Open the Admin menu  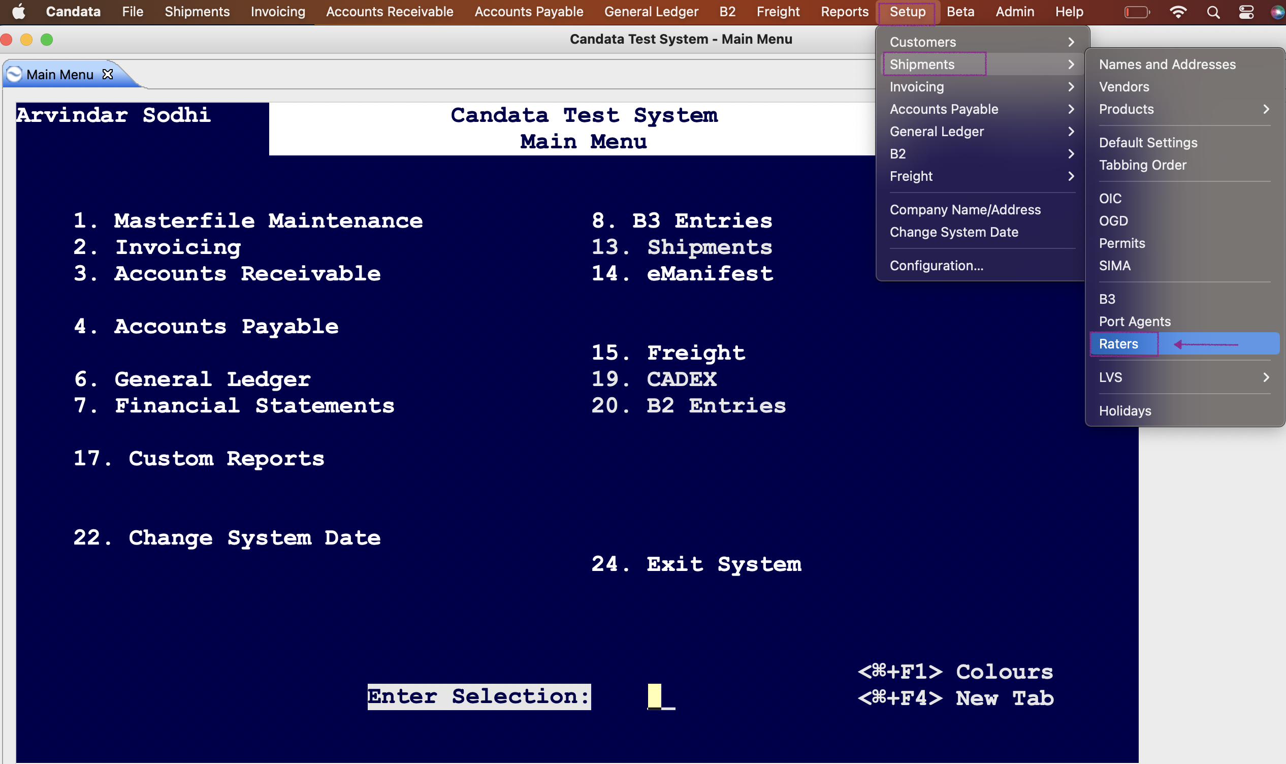pyautogui.click(x=1015, y=12)
